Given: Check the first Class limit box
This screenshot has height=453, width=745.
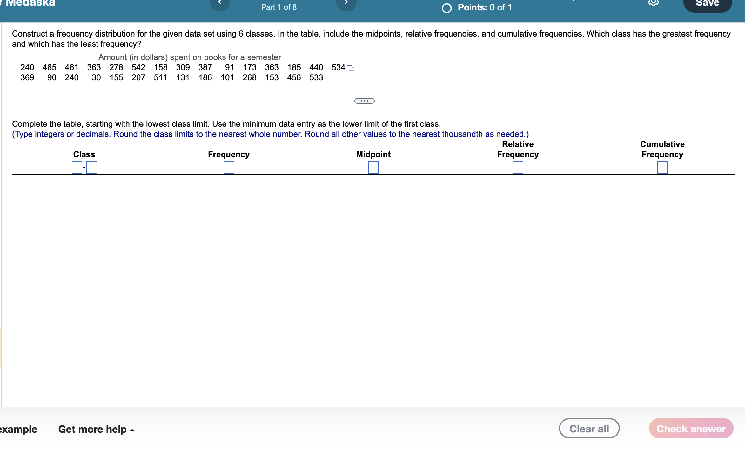Looking at the screenshot, I should (77, 167).
